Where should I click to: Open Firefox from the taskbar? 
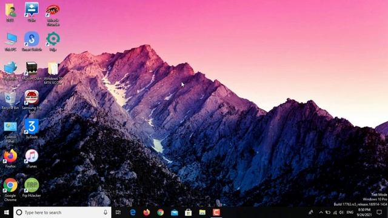pyautogui.click(x=147, y=213)
